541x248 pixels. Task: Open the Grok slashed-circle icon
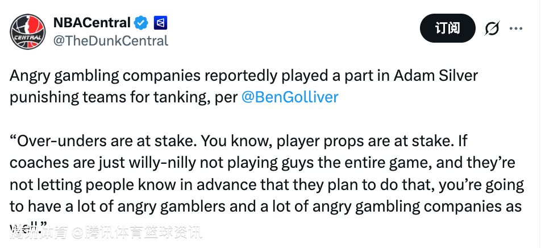tap(492, 28)
